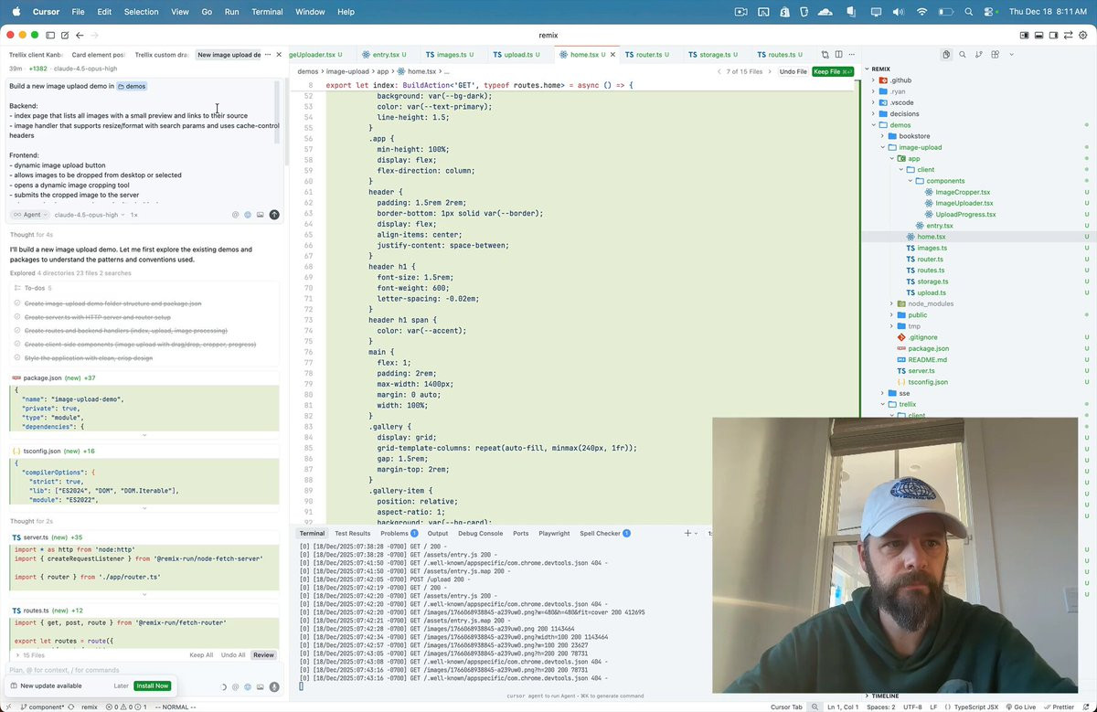Image resolution: width=1097 pixels, height=712 pixels.
Task: Open the remote window icon in status bar
Action: pos(7,707)
